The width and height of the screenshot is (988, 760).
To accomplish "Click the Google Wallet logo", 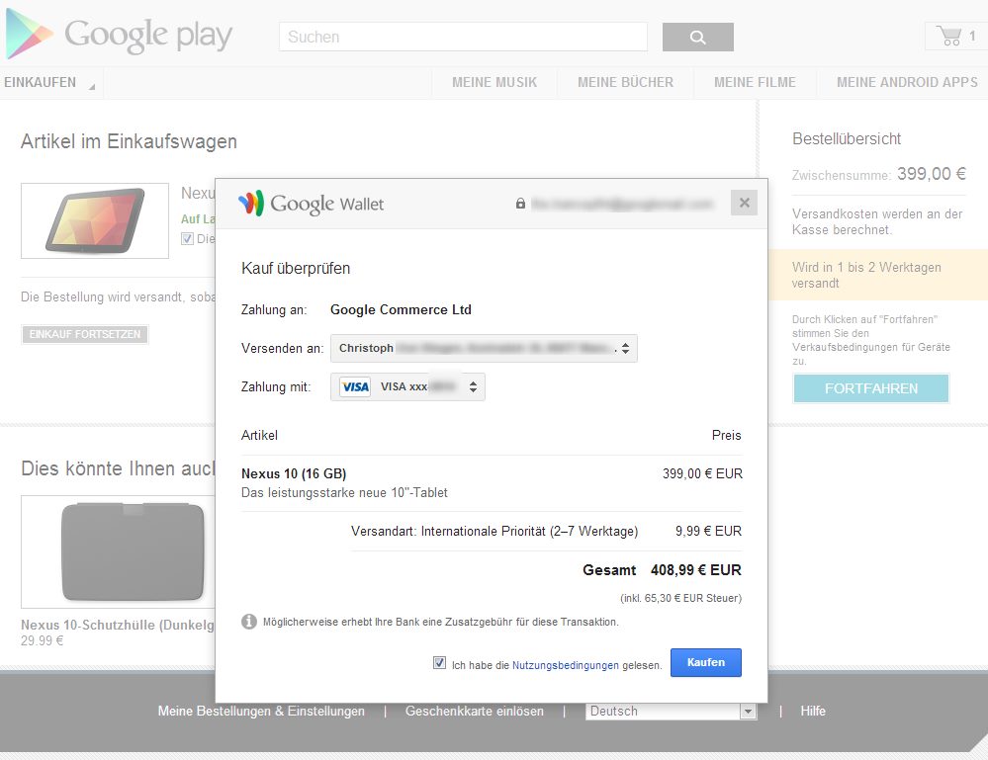I will tap(311, 204).
